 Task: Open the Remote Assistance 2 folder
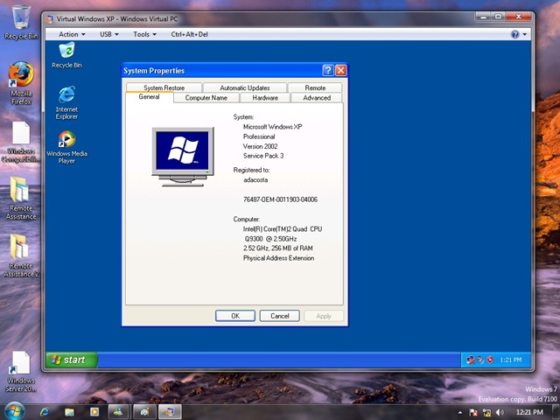click(21, 255)
